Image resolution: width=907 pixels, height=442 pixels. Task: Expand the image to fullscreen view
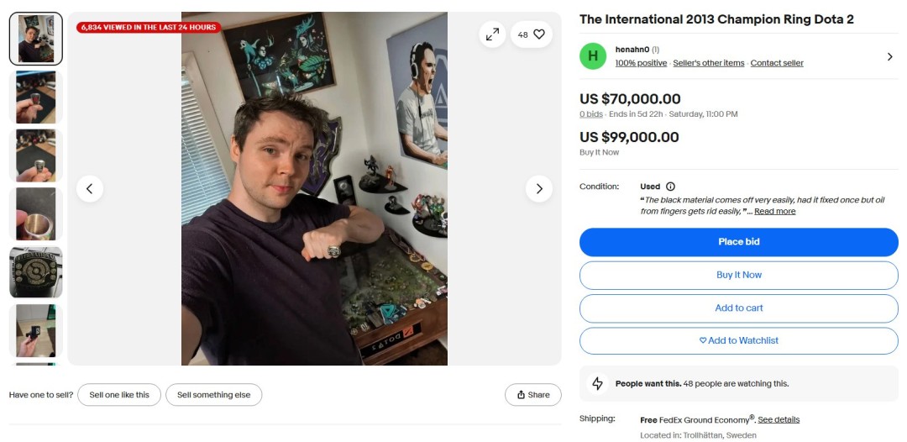tap(492, 34)
